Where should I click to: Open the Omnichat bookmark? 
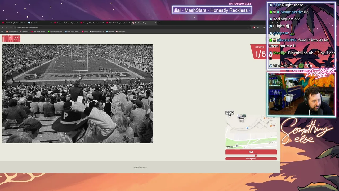[110, 31]
